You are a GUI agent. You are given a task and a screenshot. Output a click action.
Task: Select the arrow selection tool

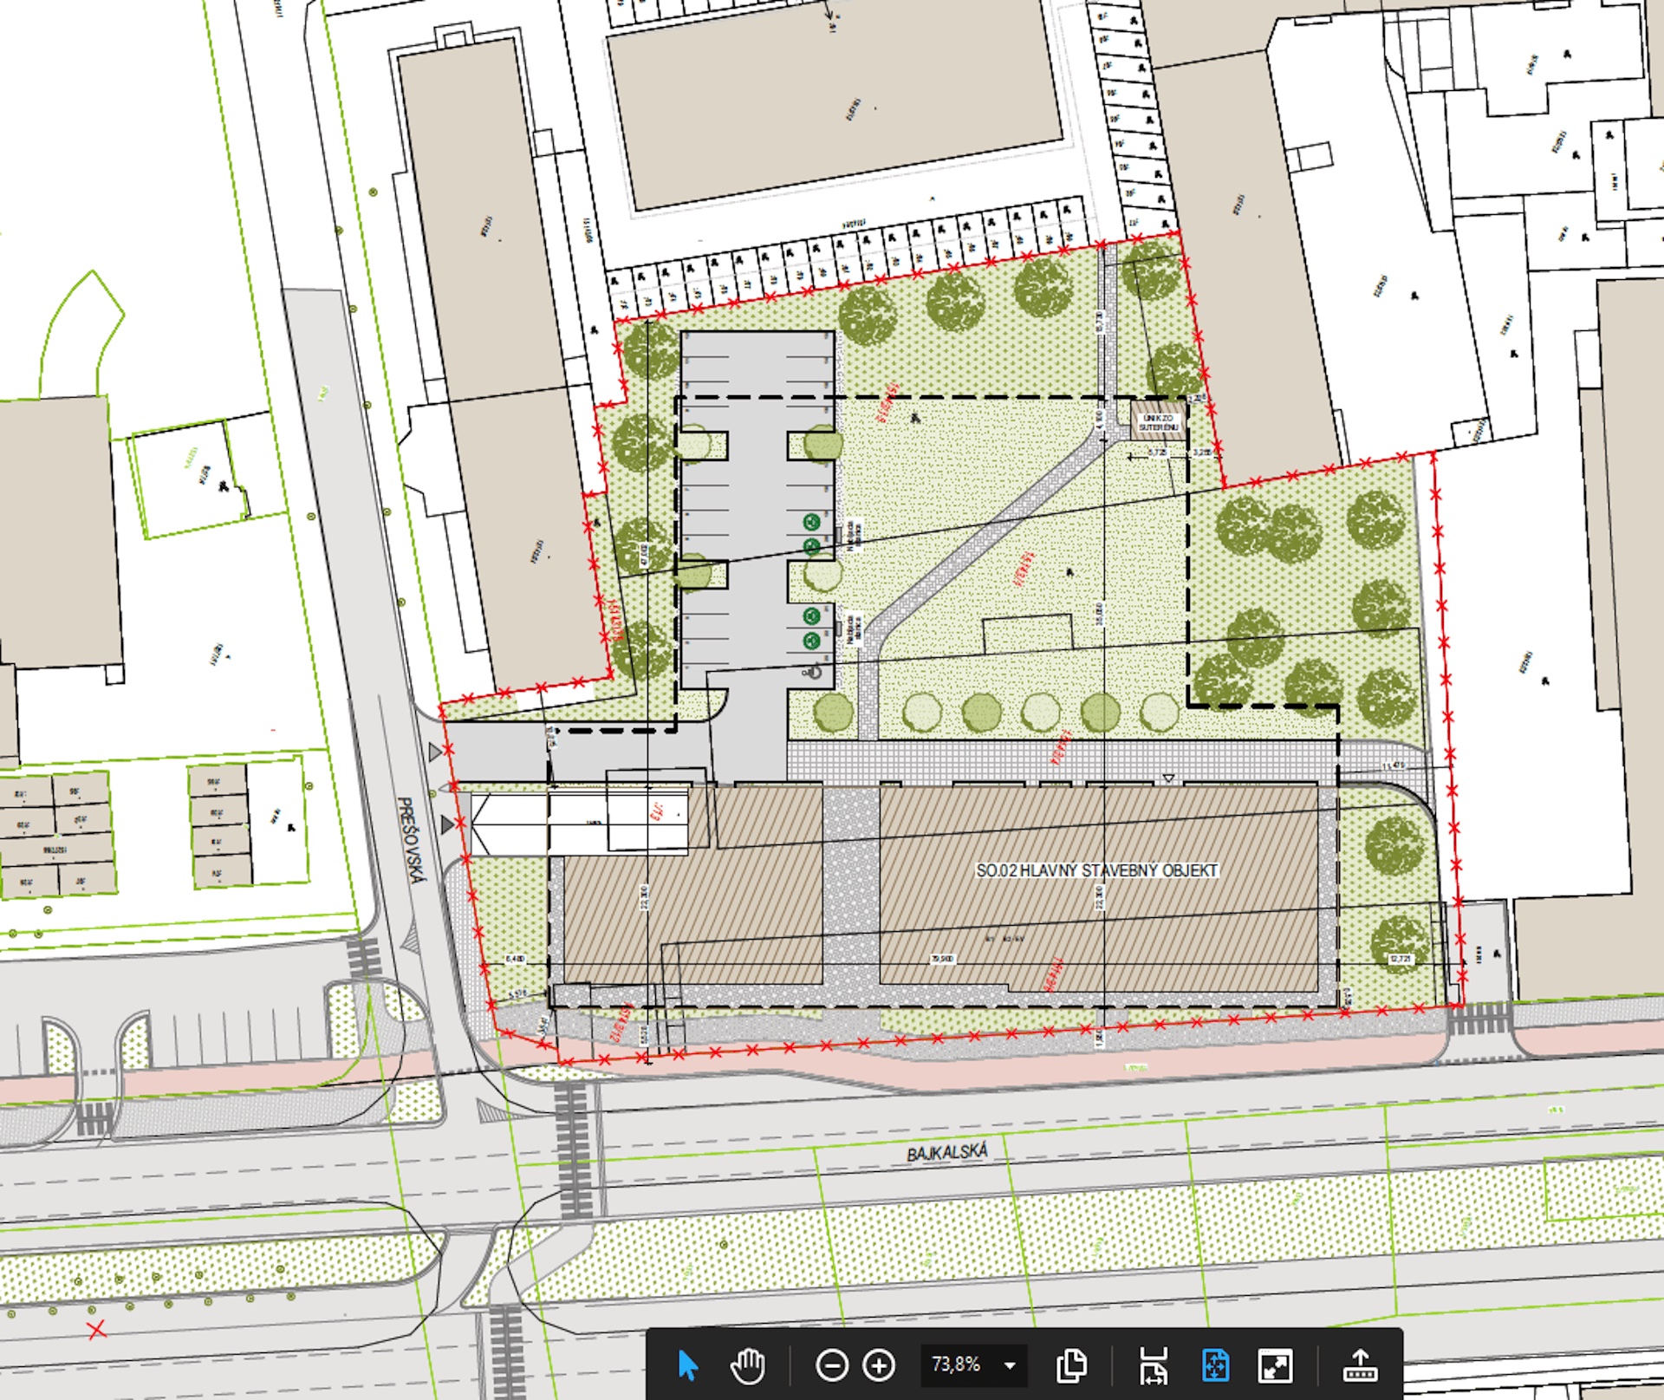[x=687, y=1365]
